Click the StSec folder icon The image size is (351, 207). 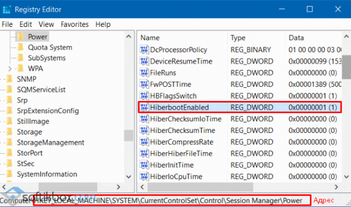pyautogui.click(x=10, y=163)
